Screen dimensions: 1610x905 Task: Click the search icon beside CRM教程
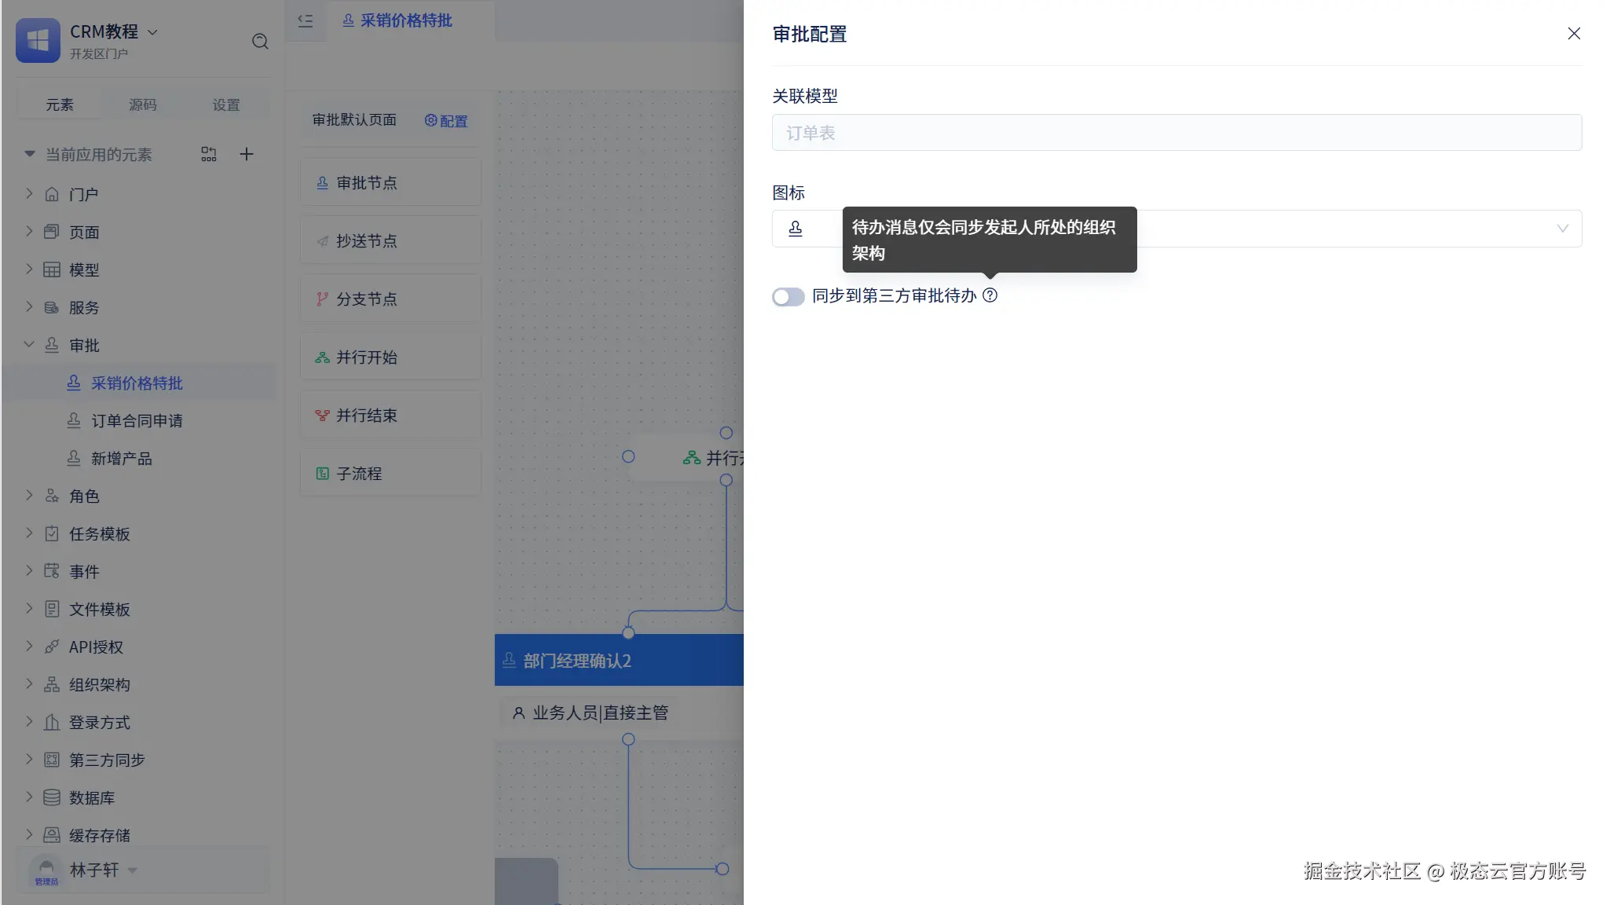(260, 42)
